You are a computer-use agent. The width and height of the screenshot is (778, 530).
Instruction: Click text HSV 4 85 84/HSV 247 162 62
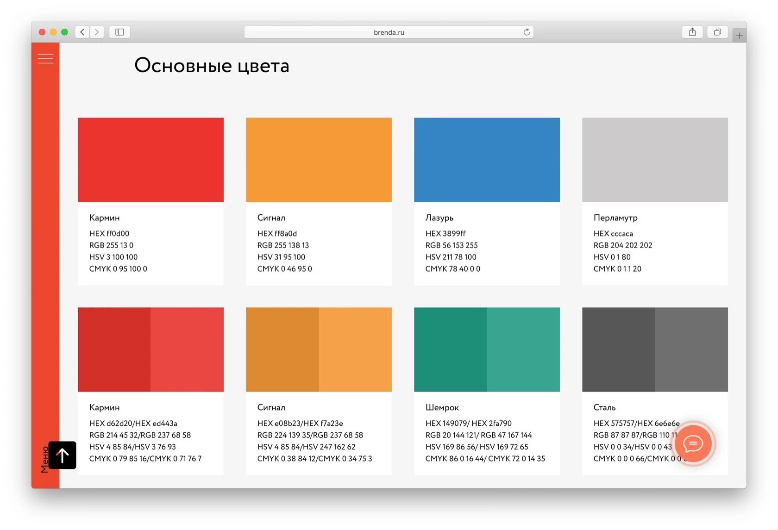pos(307,447)
